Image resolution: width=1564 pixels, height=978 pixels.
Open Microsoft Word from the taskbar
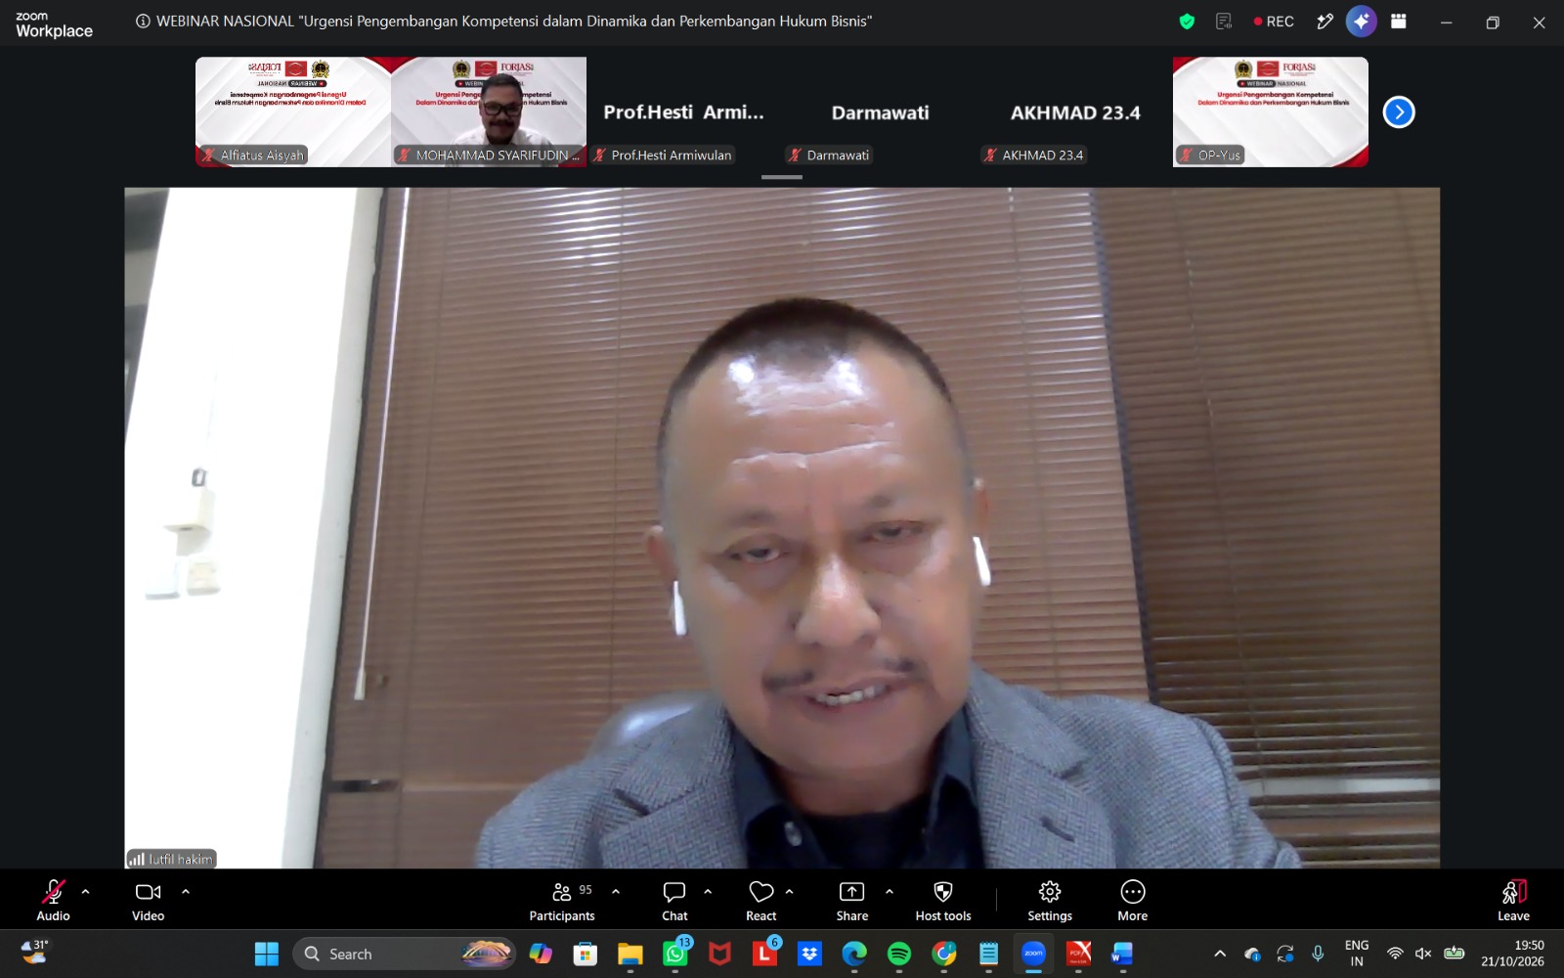click(1122, 954)
